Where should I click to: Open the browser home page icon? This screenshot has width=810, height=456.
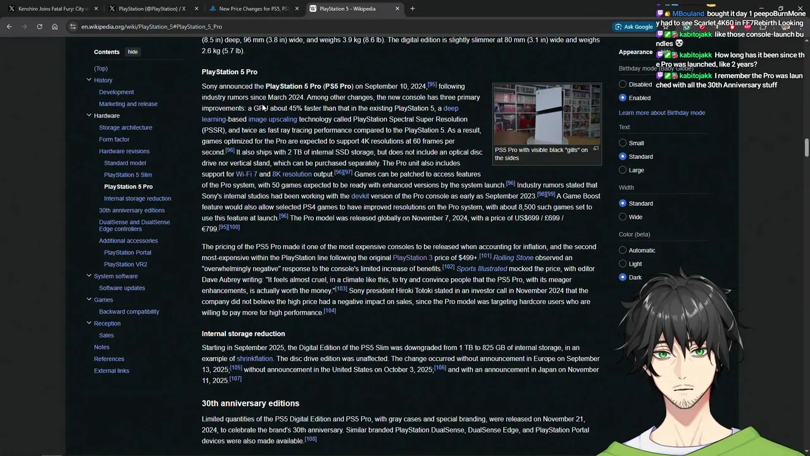54,27
